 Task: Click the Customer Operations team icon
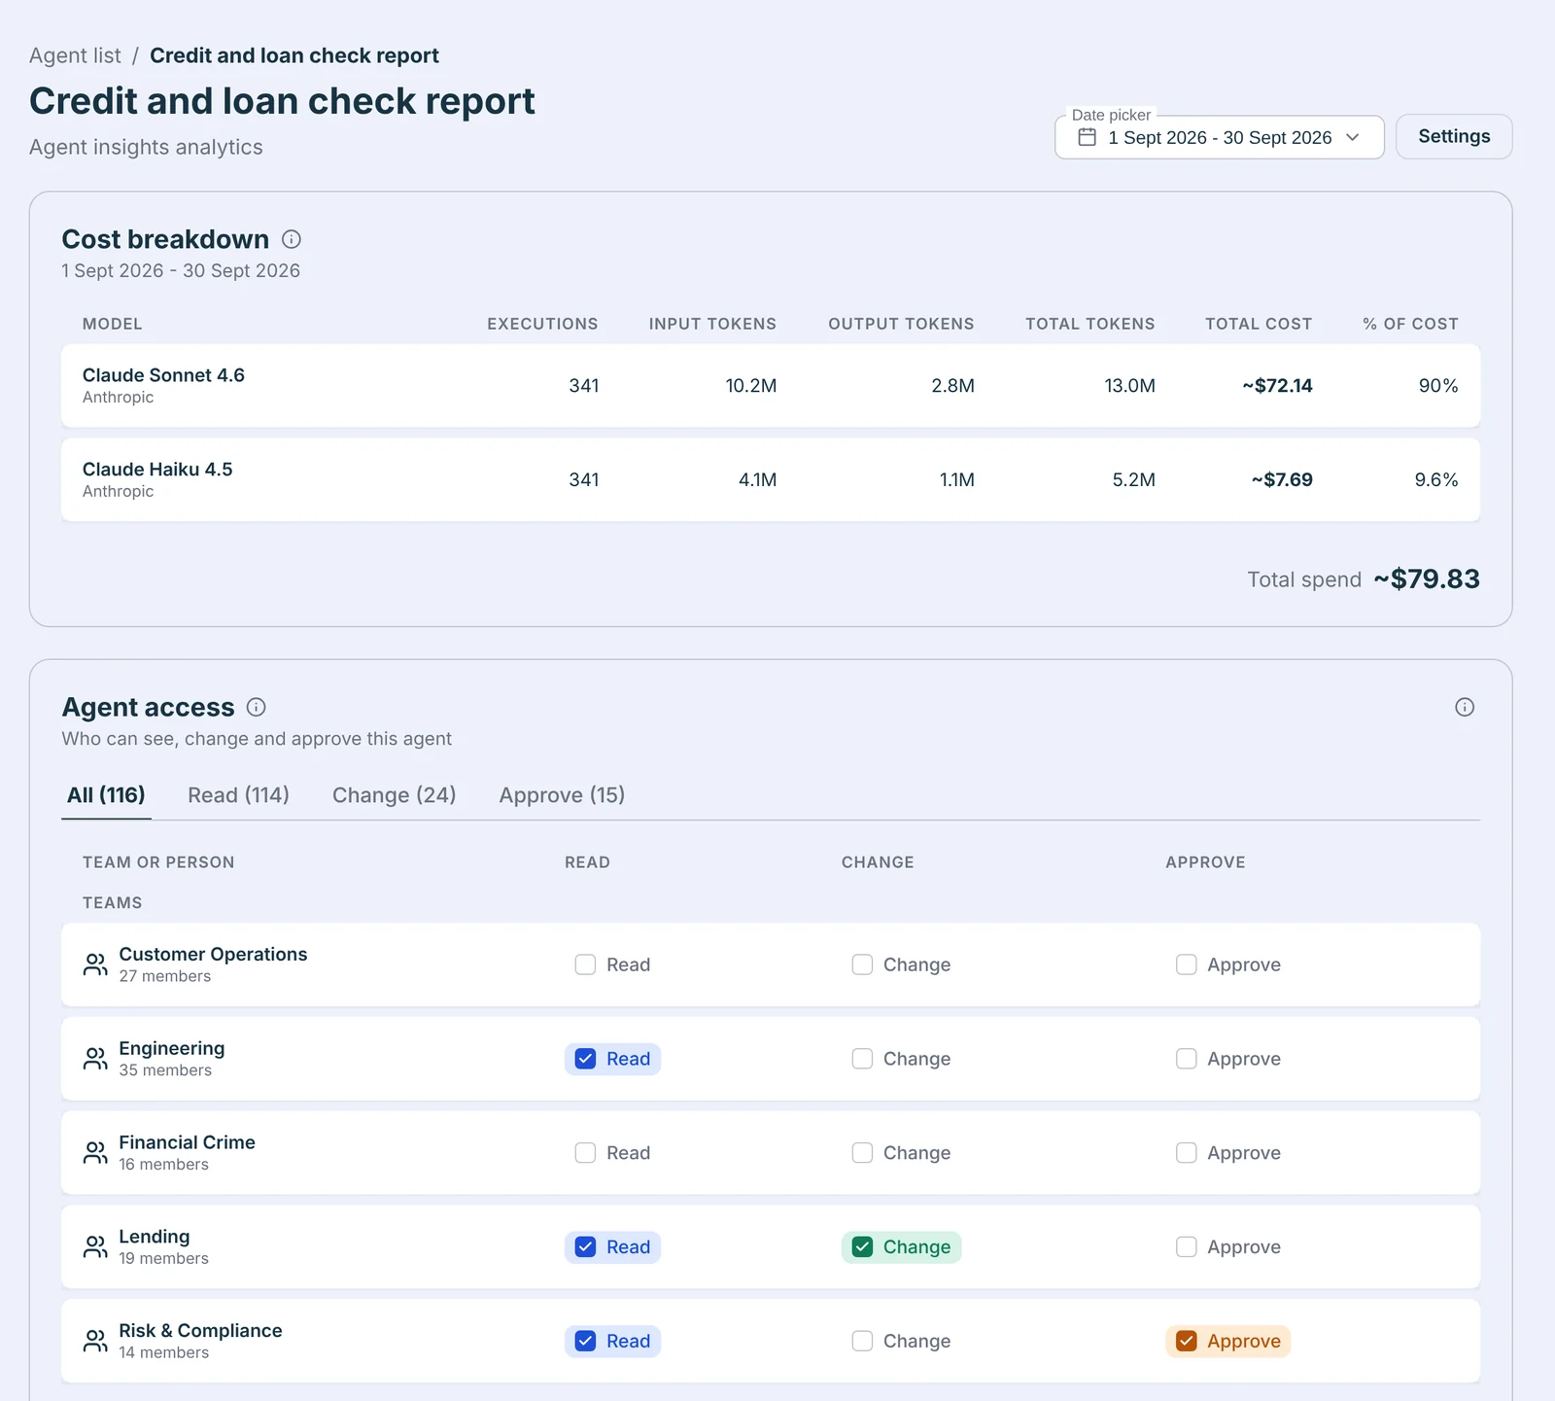(95, 964)
